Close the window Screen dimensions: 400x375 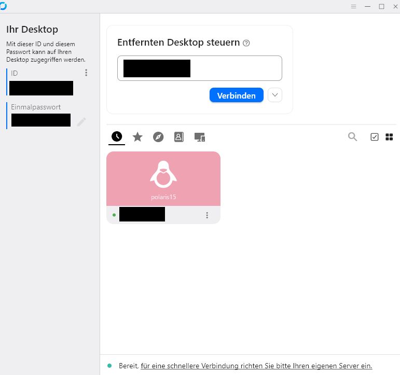(395, 7)
